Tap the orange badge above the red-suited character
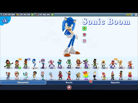The height and width of the screenshot is (103, 138). pos(116,59)
